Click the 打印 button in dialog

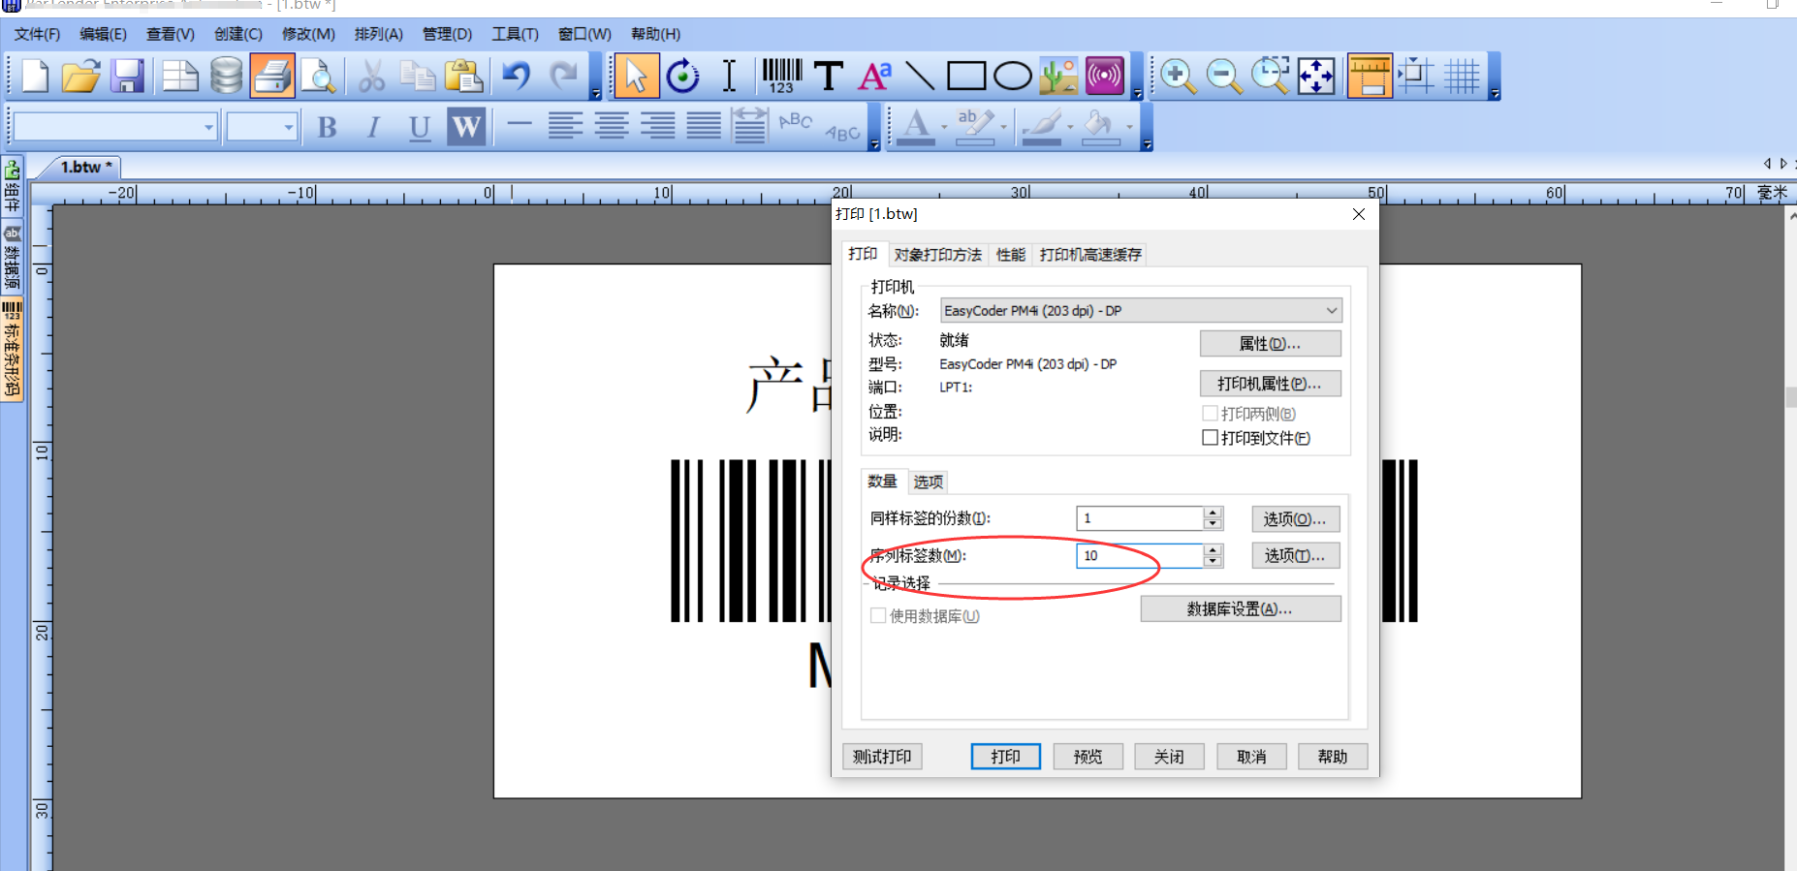tap(1005, 756)
